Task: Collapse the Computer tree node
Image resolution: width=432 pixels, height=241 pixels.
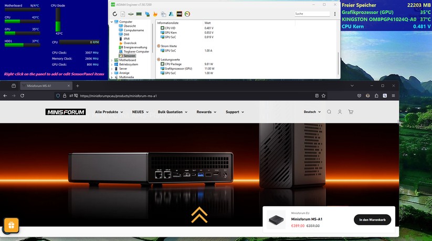Action: 112,22
